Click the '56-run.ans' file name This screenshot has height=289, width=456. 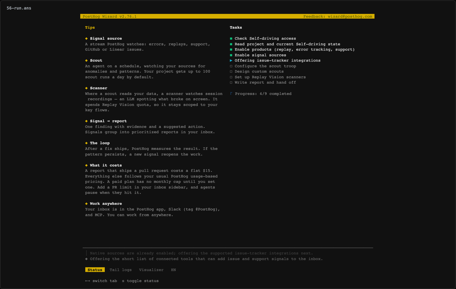[x=19, y=8]
